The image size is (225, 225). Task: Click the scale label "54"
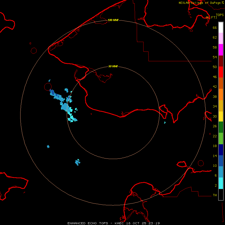(x=215, y=57)
